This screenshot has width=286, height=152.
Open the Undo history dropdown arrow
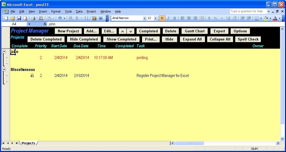[x=64, y=18]
